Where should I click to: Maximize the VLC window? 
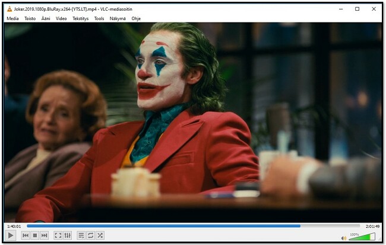tap(357, 9)
